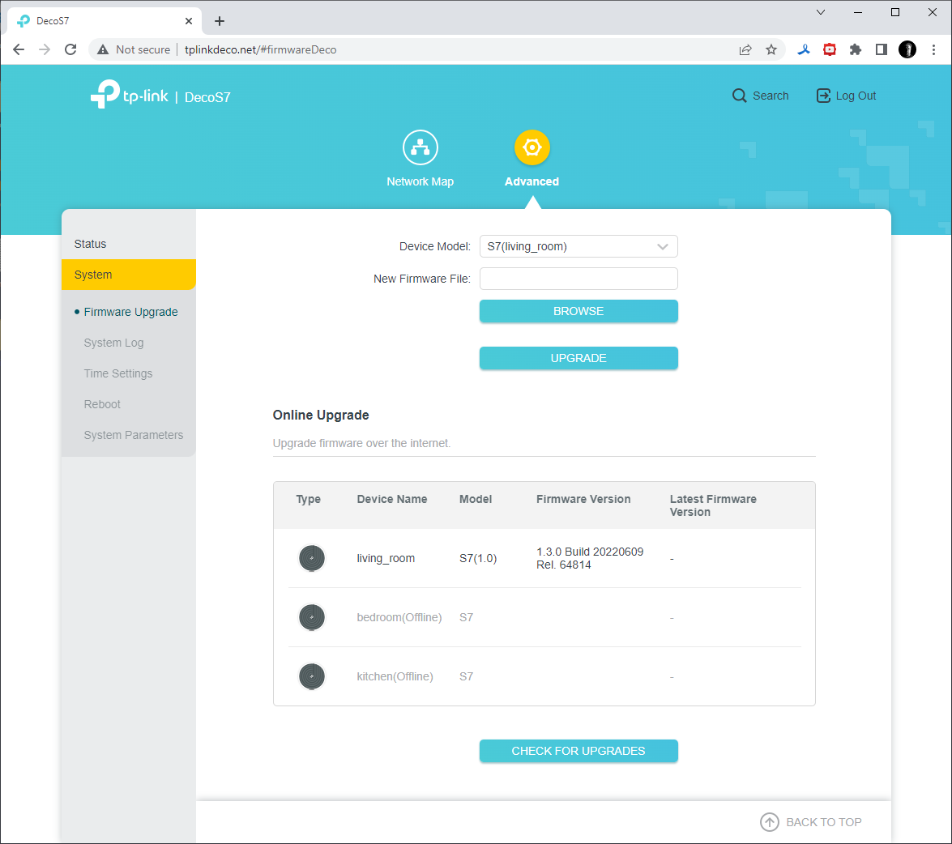This screenshot has height=844, width=952.
Task: Open the tab search chevron
Action: click(820, 12)
